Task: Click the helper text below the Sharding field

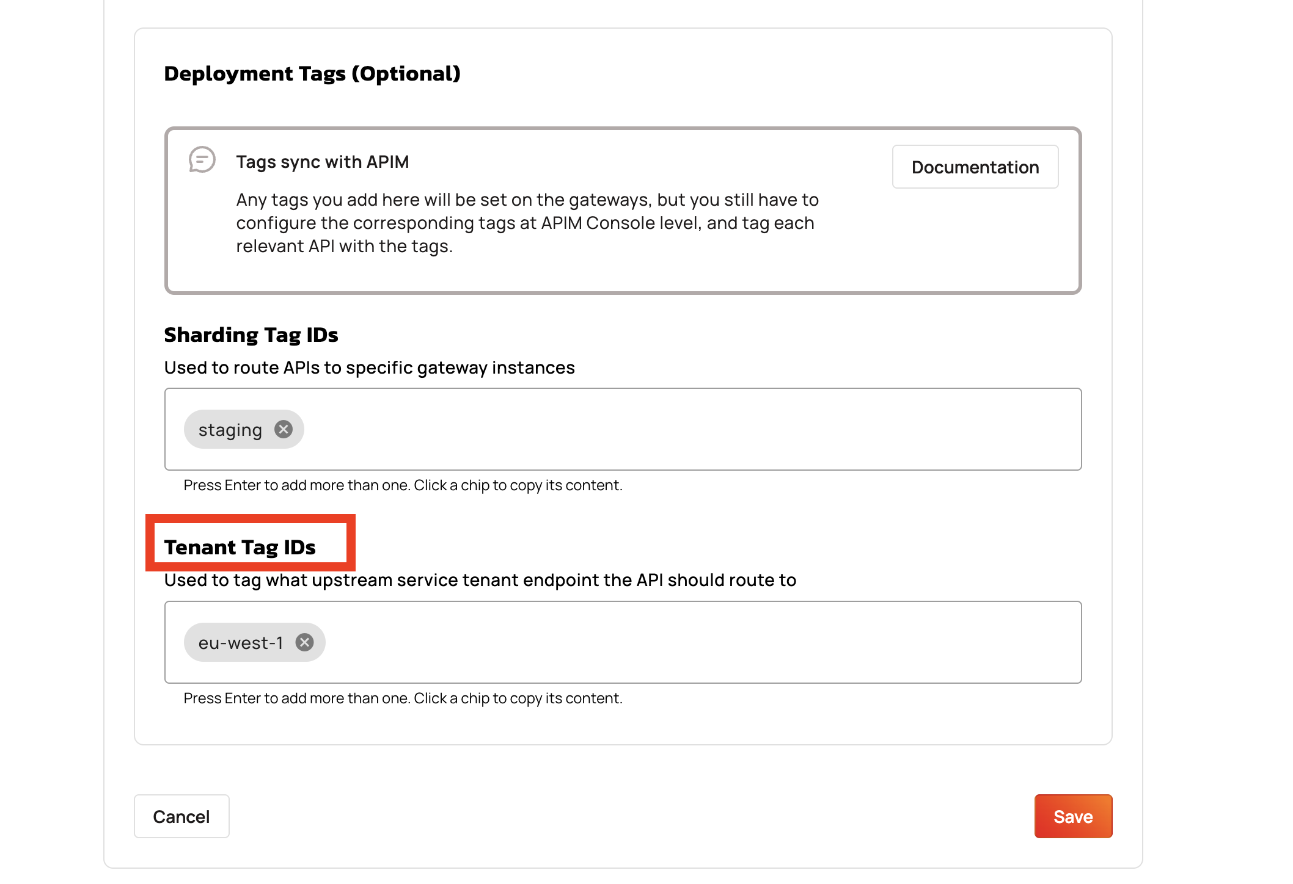Action: point(403,485)
